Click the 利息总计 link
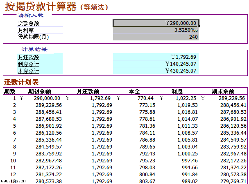Viewport: 249px width, 184px height. coord(29,64)
